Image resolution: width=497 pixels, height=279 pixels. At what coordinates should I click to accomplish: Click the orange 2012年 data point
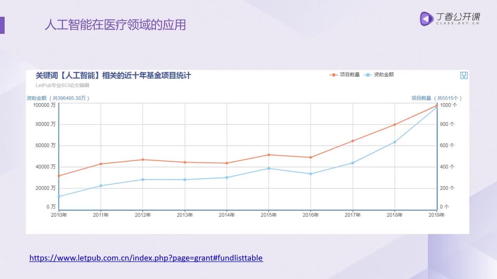pyautogui.click(x=143, y=160)
